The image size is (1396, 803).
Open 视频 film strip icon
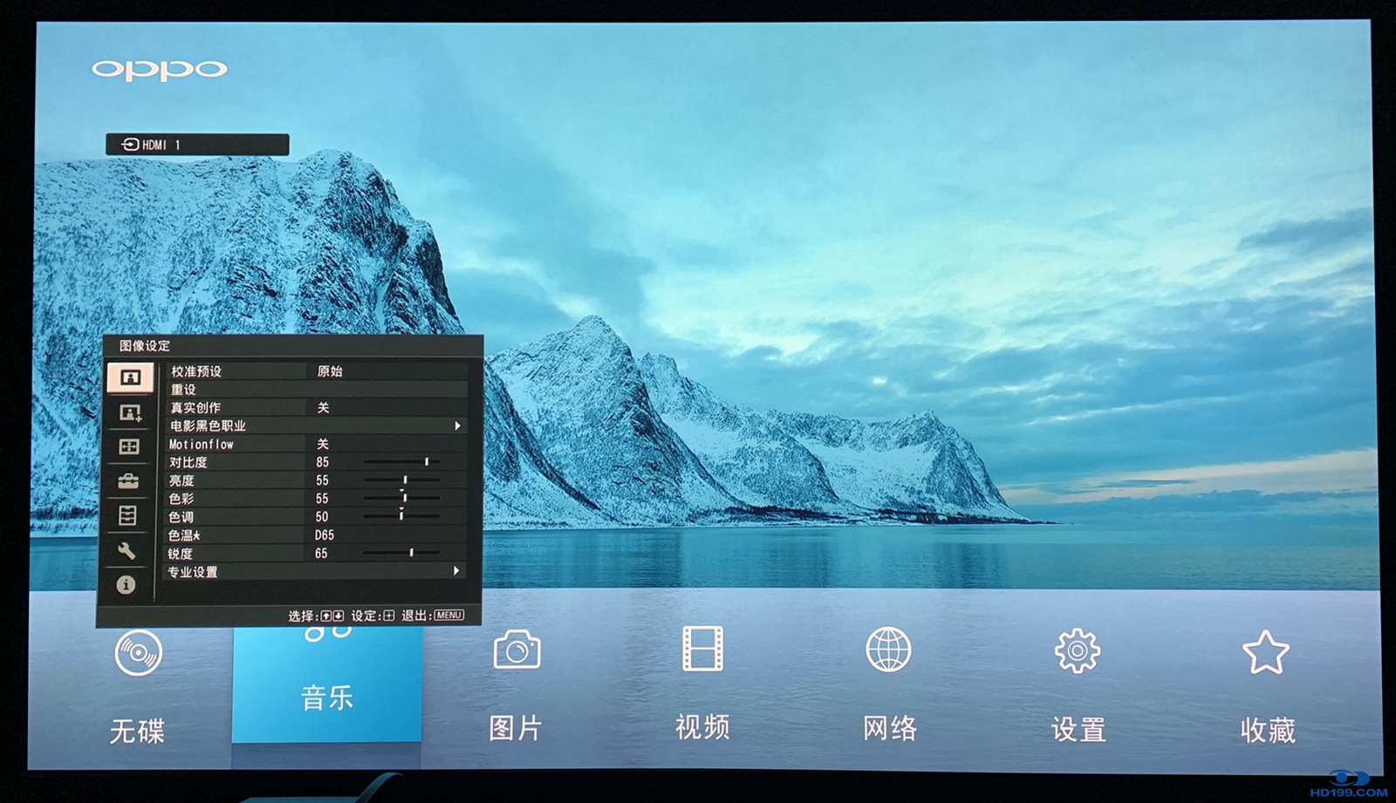[x=702, y=649]
